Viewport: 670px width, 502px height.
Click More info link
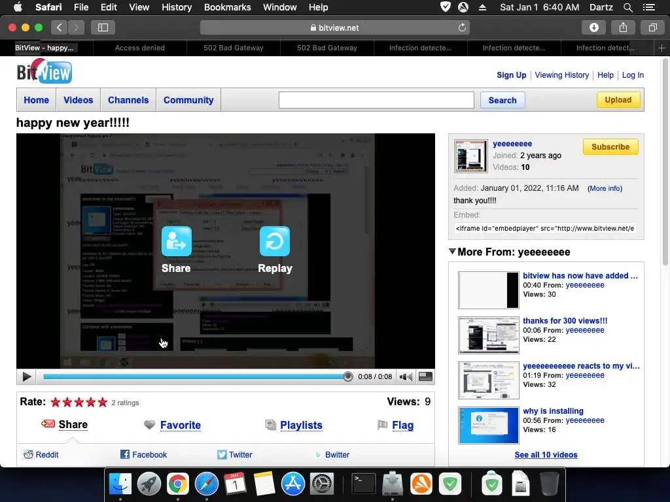coord(605,188)
